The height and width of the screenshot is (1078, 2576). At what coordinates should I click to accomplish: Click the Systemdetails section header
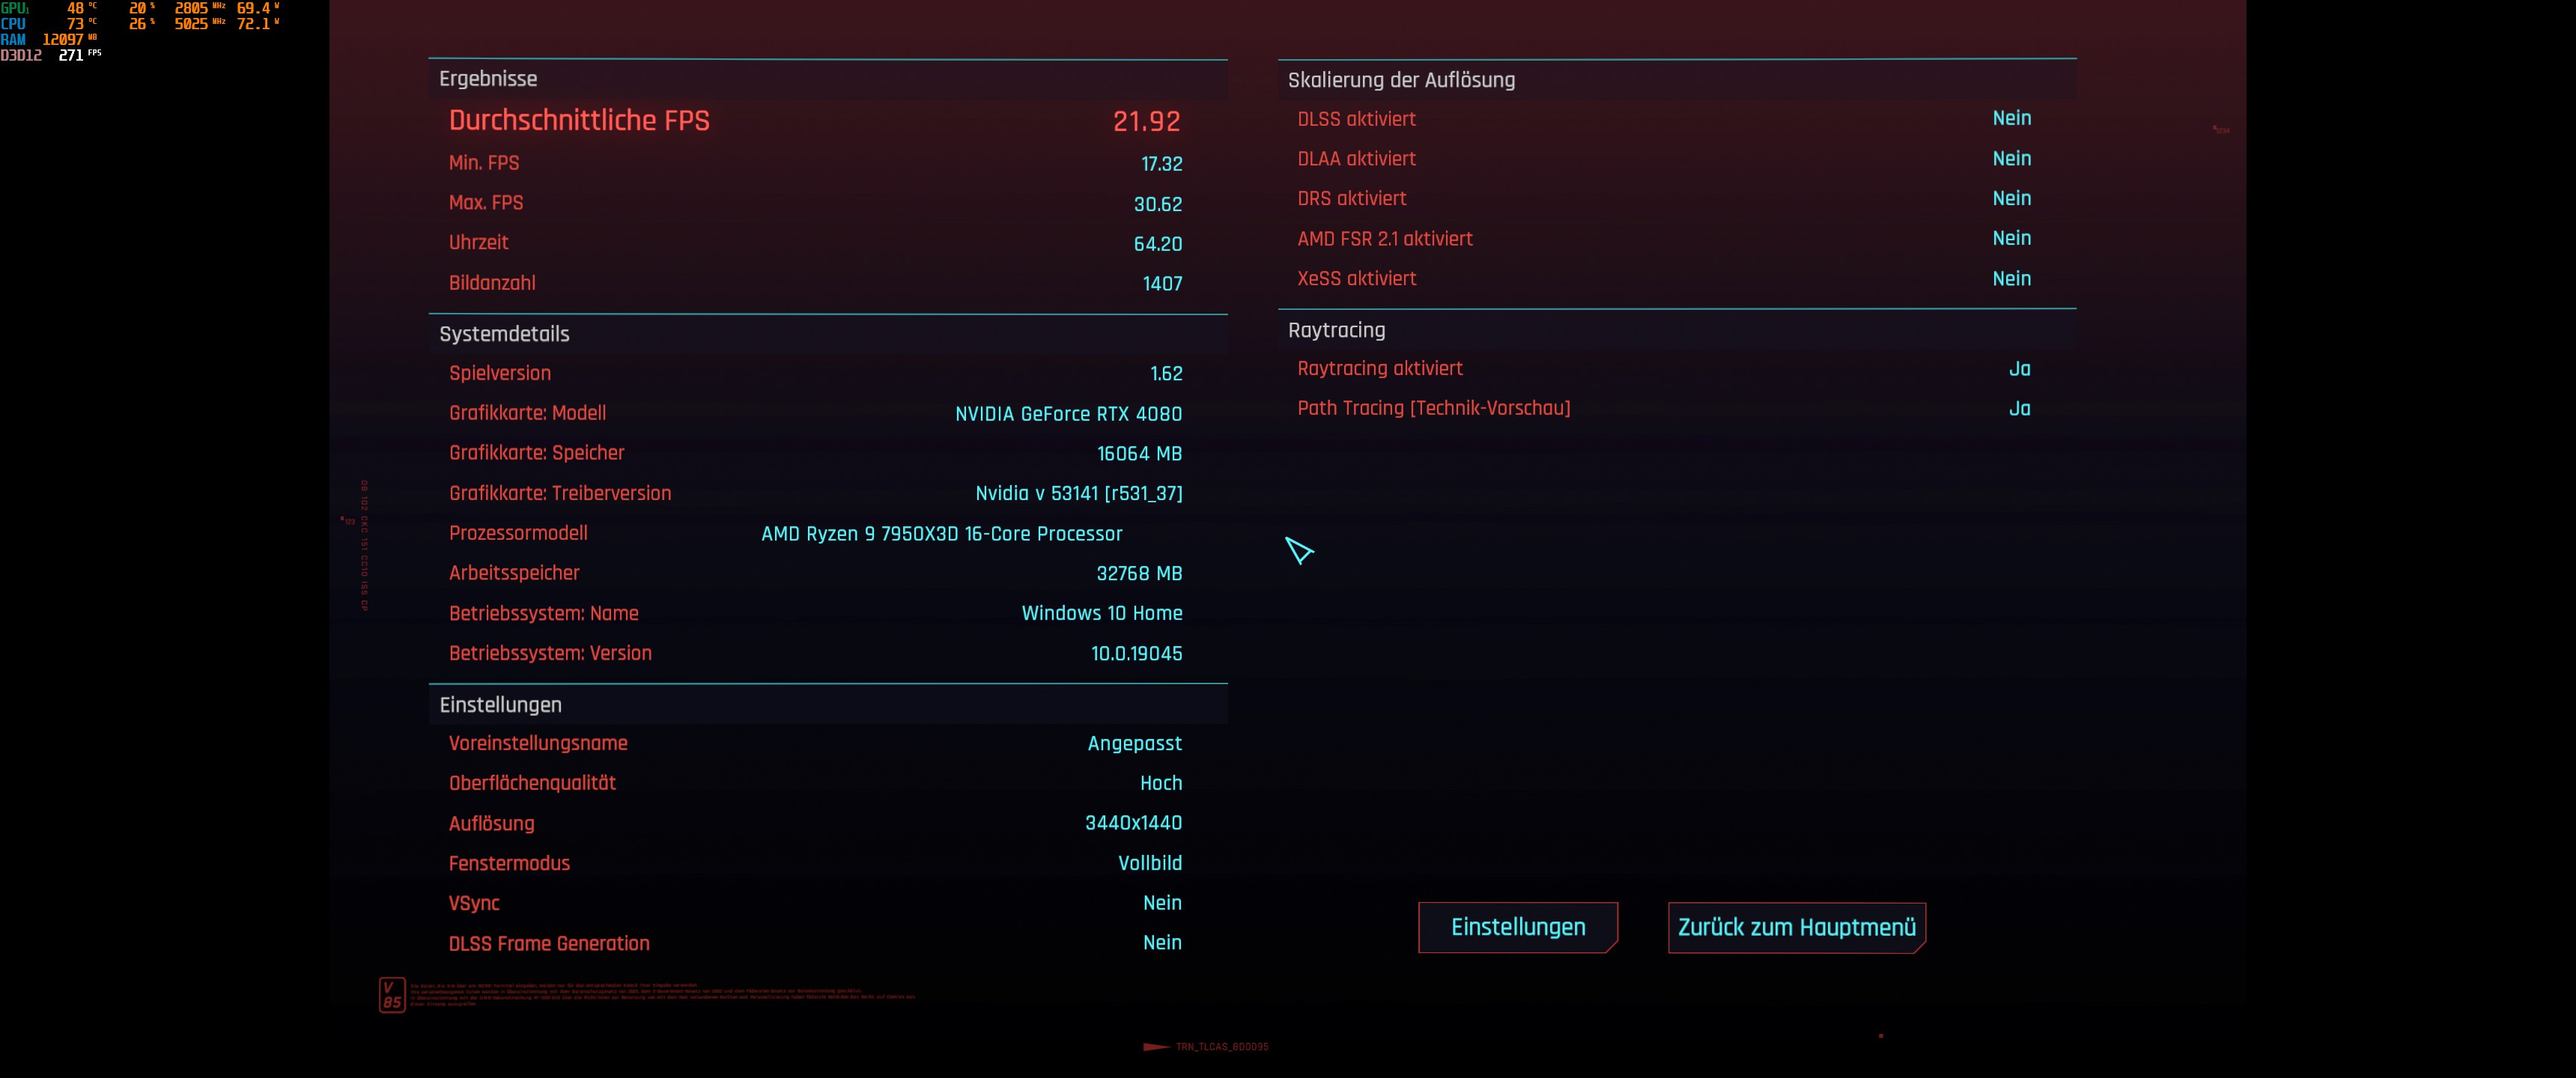pos(504,334)
